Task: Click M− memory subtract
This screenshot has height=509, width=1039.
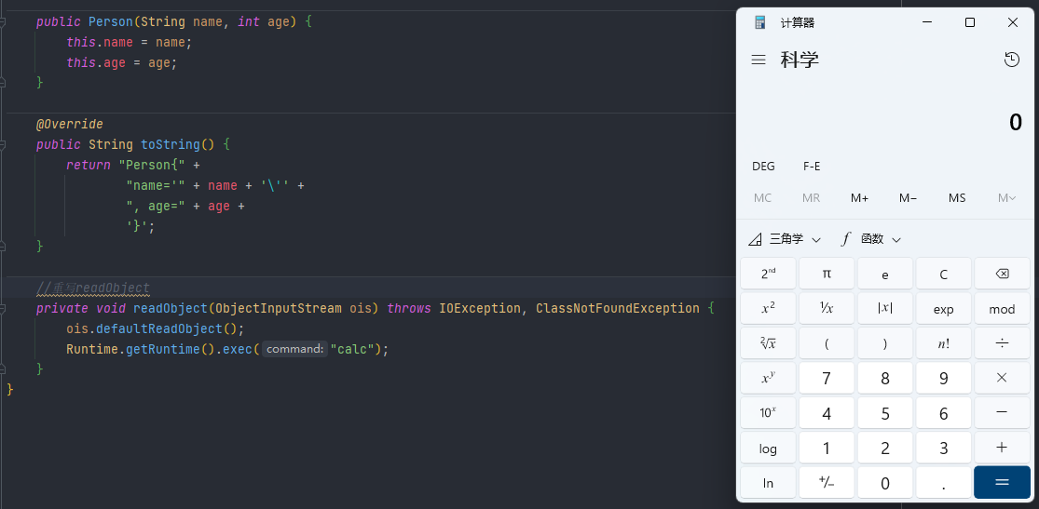Action: coord(908,198)
